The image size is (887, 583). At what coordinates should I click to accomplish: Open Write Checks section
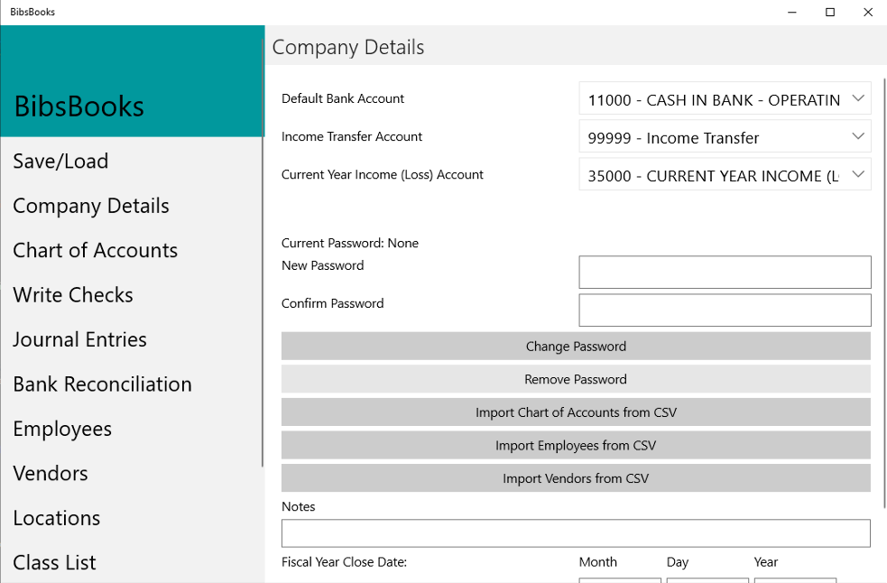(x=73, y=295)
